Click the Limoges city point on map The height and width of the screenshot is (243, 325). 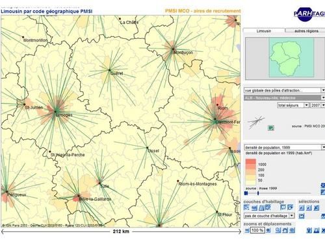pyautogui.click(x=55, y=111)
